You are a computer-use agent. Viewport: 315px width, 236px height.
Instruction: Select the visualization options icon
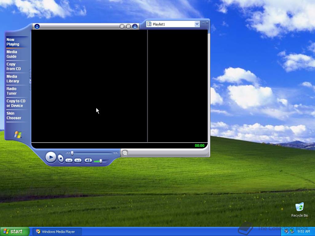[122, 26]
